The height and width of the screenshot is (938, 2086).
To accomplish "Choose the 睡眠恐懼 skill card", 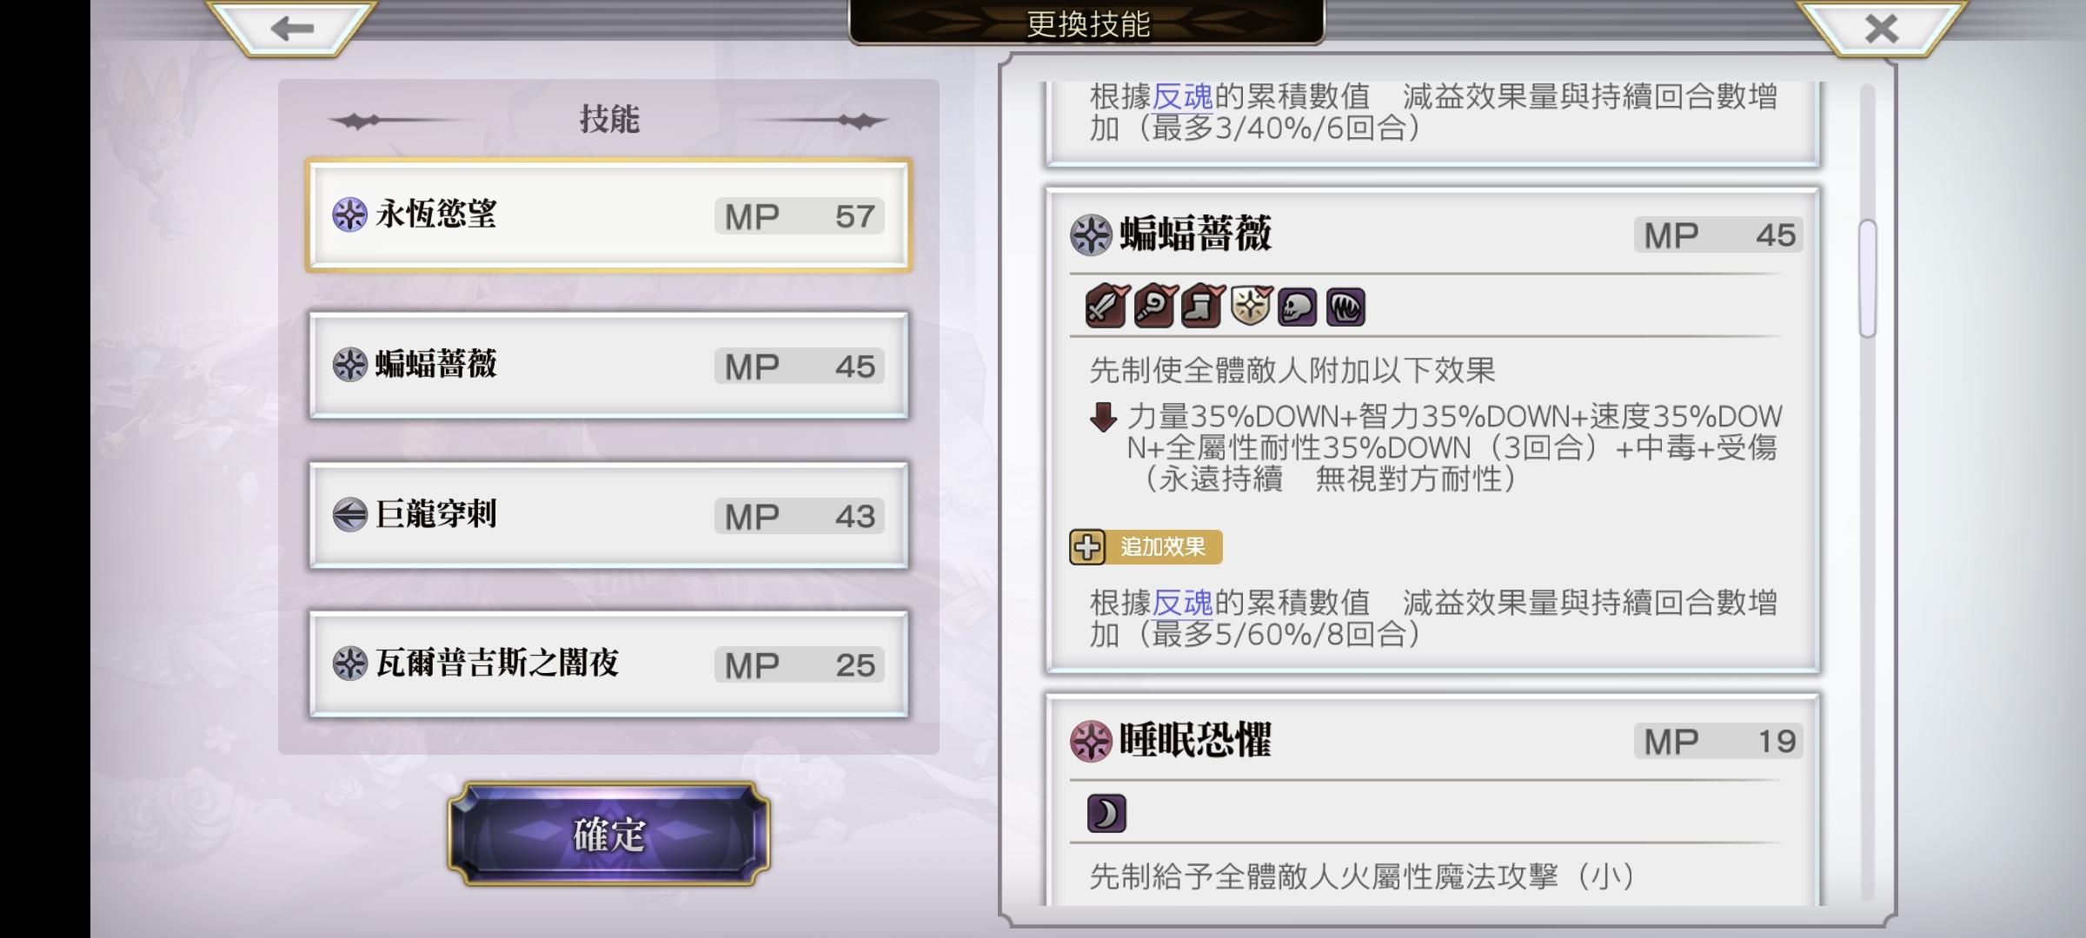I will (1432, 799).
